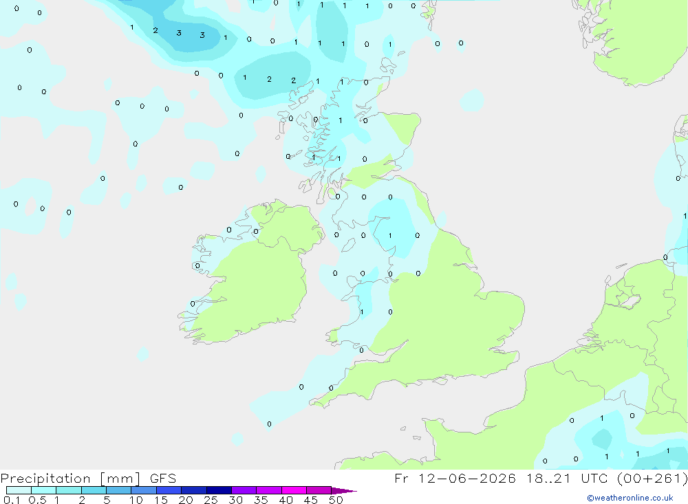Click the '20' legend label

click(186, 500)
